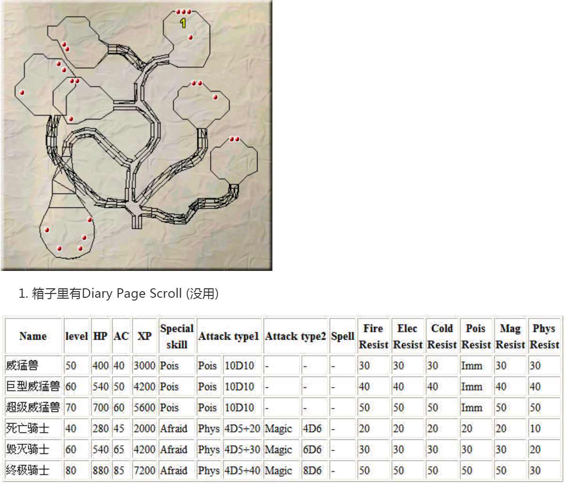
Task: Click the HP value 400
Action: coord(100,365)
